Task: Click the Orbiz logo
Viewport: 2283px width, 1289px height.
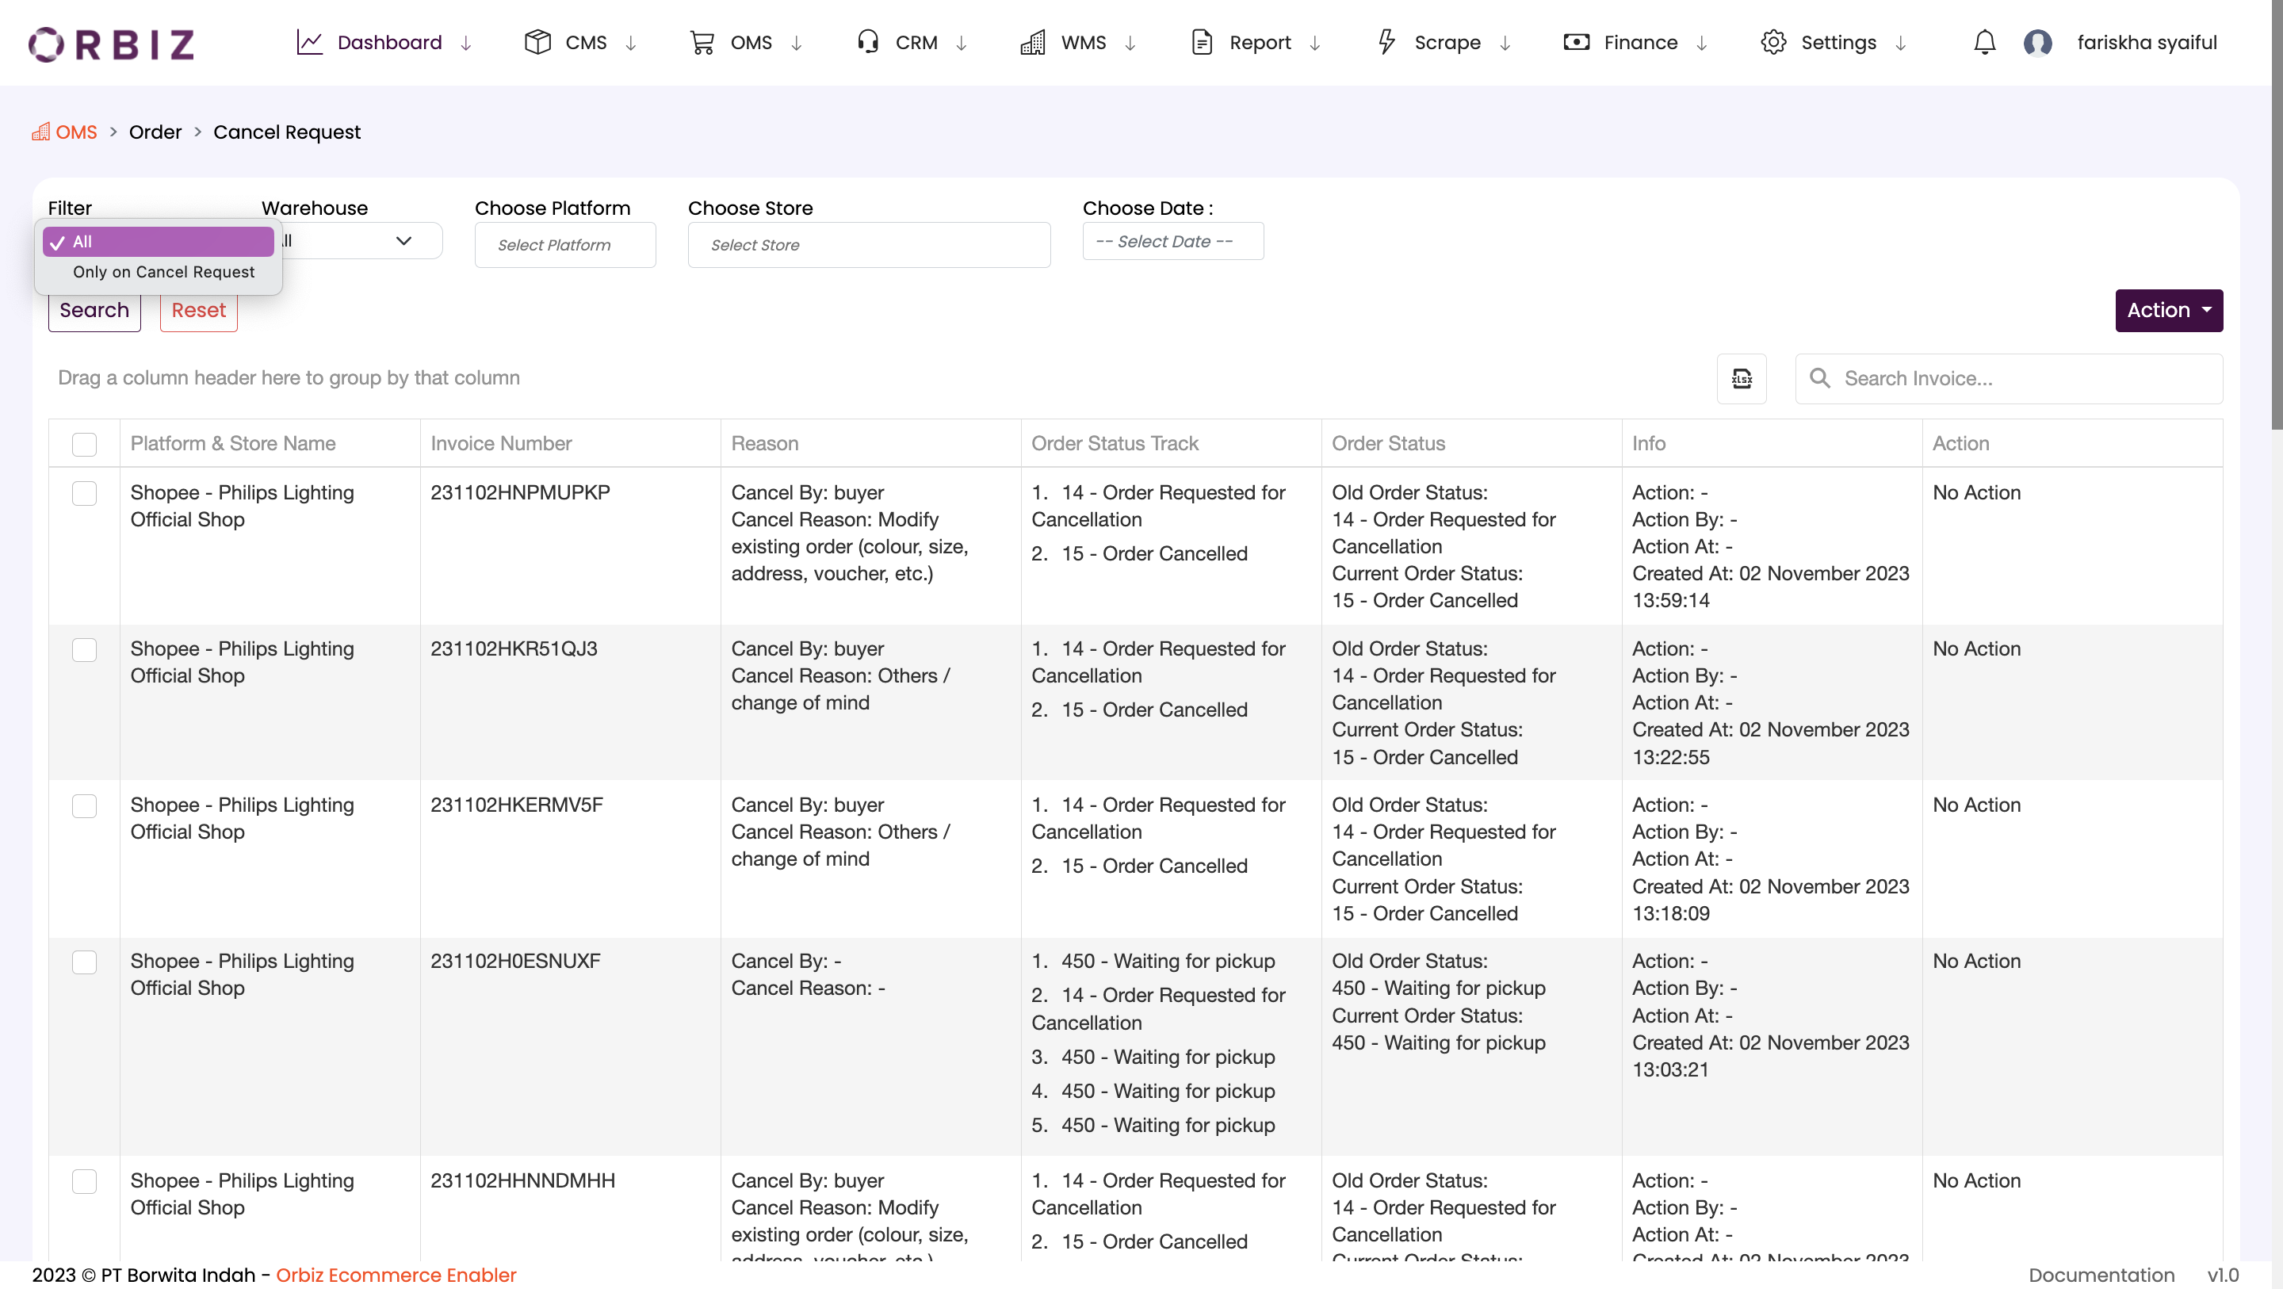Action: pos(112,44)
